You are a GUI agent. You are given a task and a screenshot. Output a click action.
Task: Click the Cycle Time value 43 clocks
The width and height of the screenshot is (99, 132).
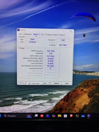point(51,63)
